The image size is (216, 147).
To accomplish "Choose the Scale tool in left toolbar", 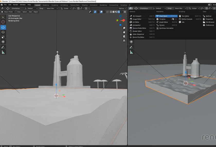I will pyautogui.click(x=3, y=37).
